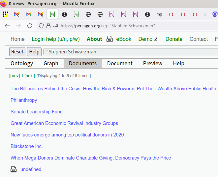Click the [next] pagination link
Screen dimensions: 218x177
[x=30, y=76]
